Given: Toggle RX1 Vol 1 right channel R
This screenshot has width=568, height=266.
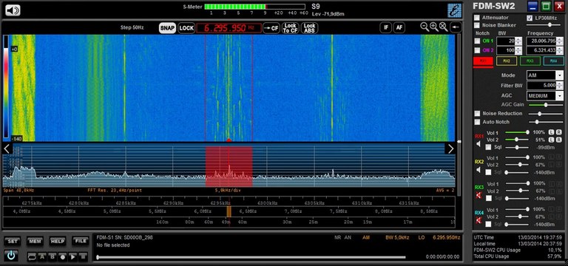Looking at the screenshot, I should coord(559,132).
